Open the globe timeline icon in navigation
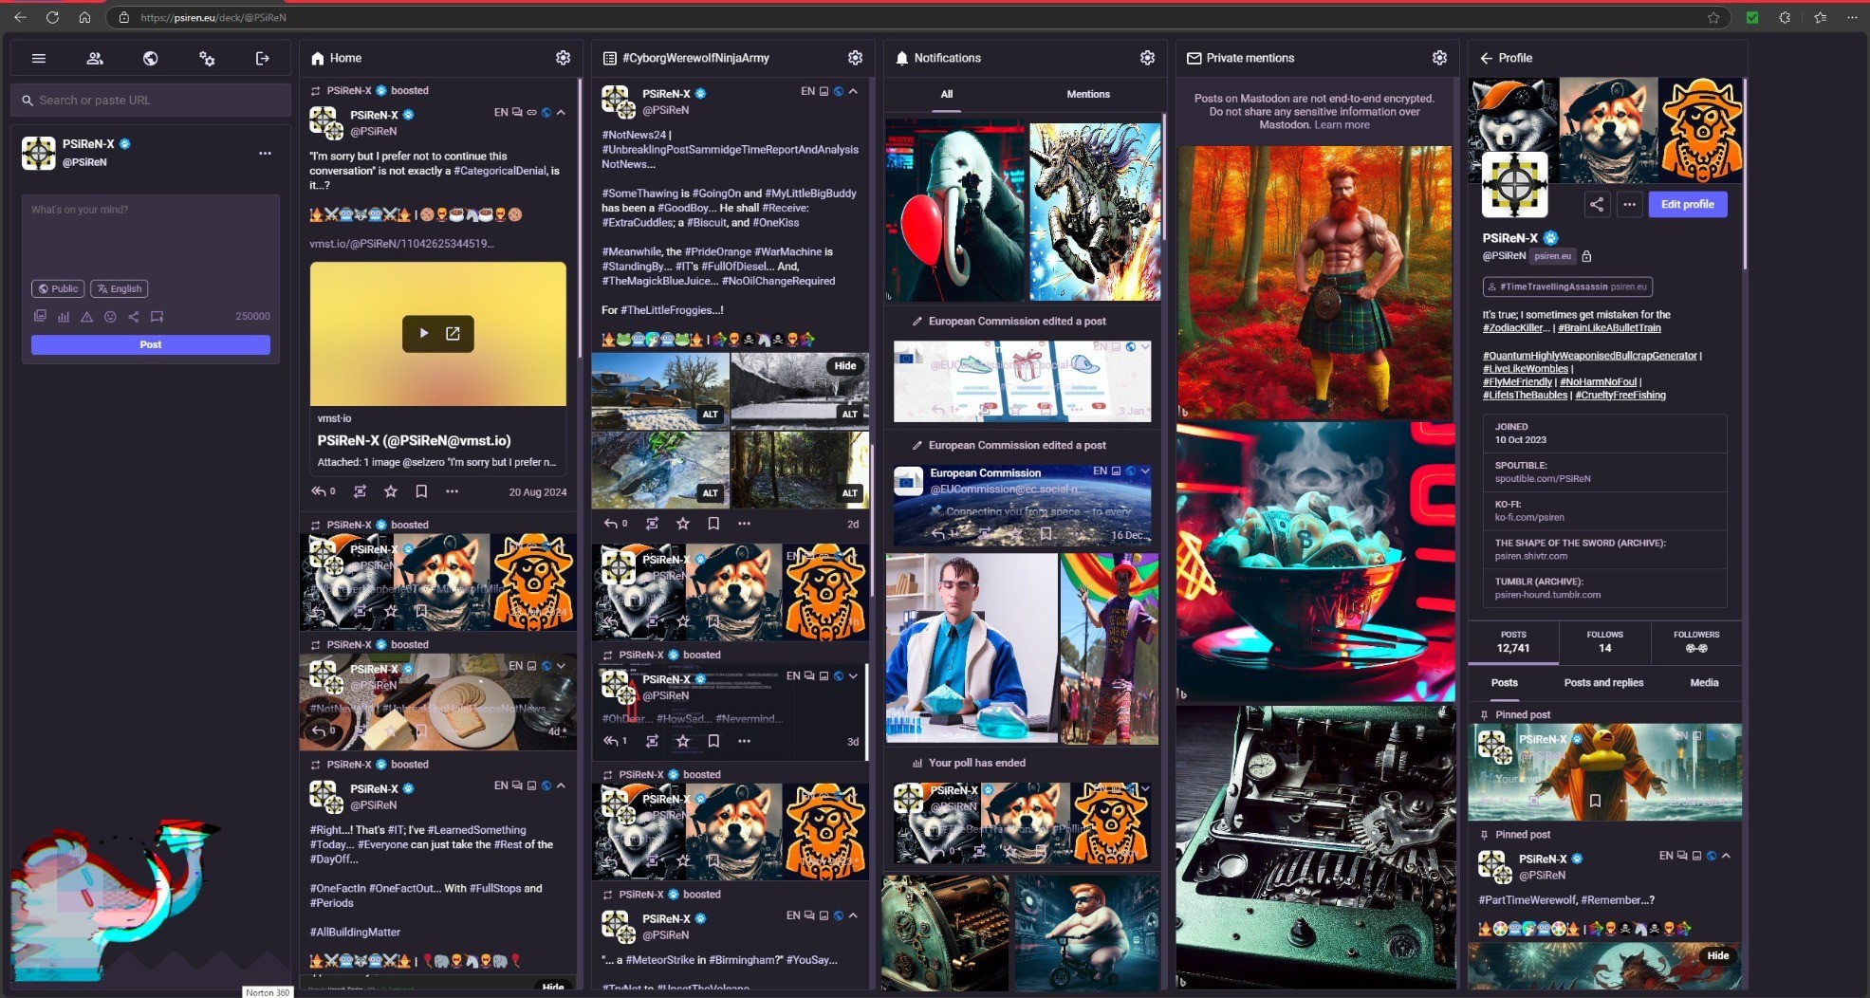Image resolution: width=1870 pixels, height=998 pixels. (150, 58)
